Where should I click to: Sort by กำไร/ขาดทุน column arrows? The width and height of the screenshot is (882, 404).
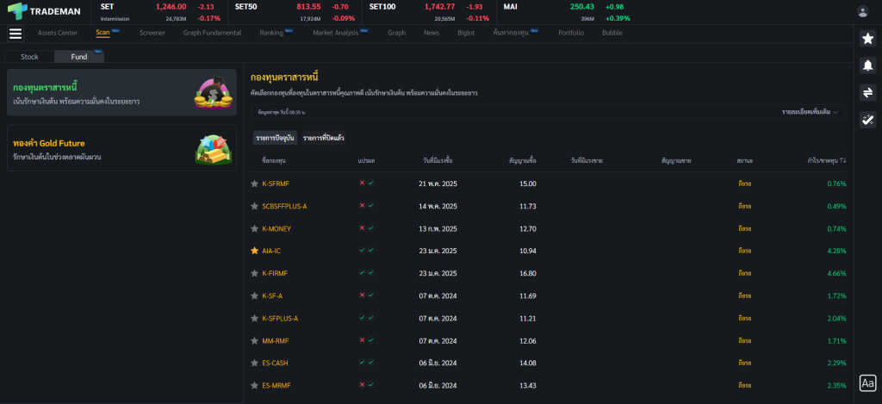(x=843, y=161)
